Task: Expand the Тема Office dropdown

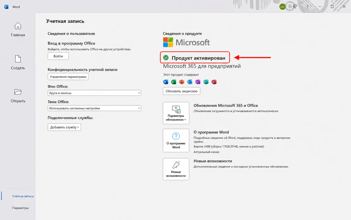Action: point(94,108)
